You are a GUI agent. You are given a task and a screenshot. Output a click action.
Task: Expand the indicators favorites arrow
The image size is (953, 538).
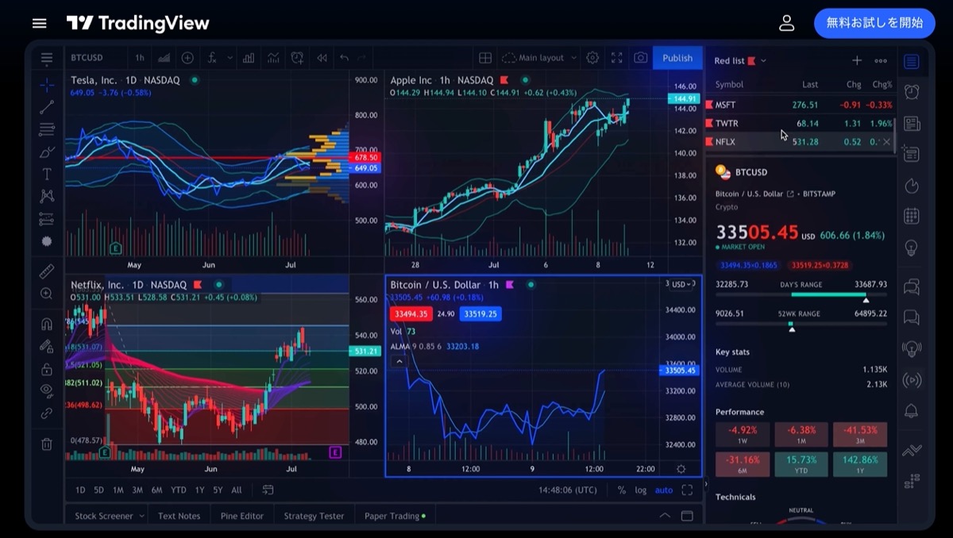[x=230, y=58]
